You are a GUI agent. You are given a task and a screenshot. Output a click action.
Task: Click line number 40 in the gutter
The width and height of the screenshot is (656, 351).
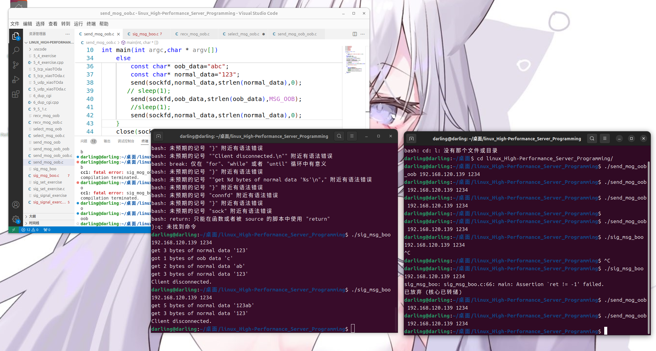coord(90,99)
